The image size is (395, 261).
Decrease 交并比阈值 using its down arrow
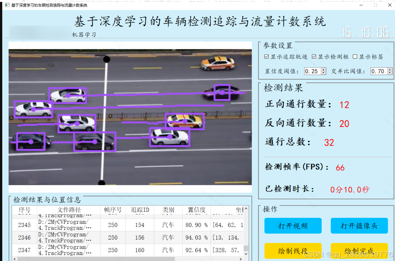point(389,72)
